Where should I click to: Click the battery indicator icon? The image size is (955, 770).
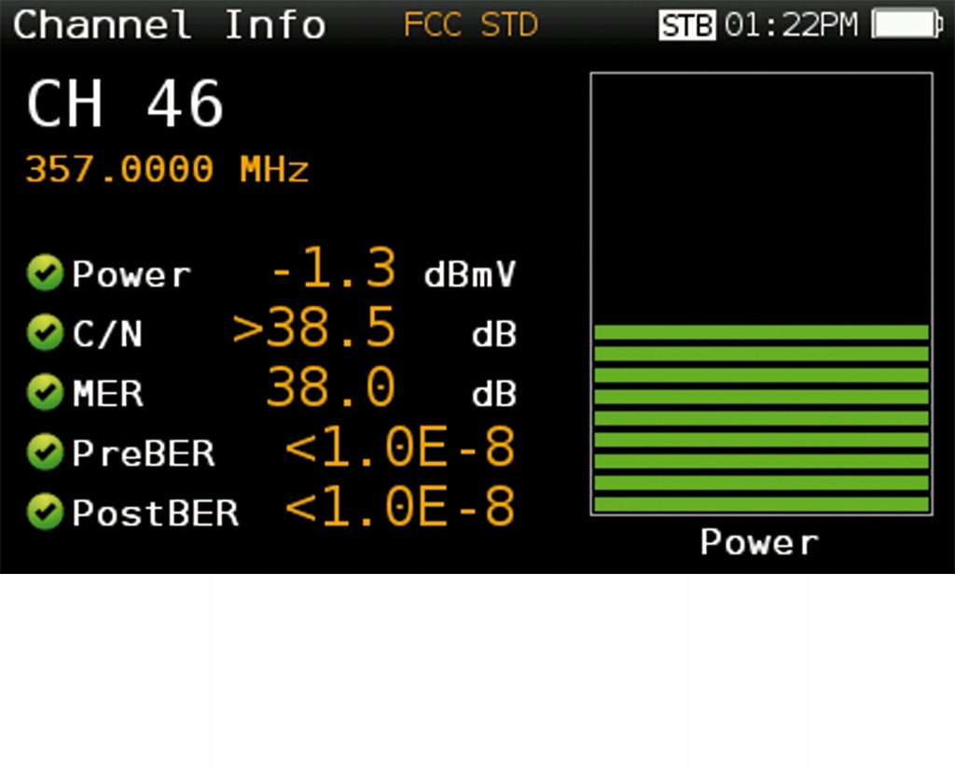(907, 24)
